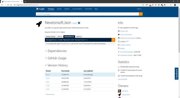Open version 12.0.2 link
Image resolution: width=180 pixels, height=98 pixels.
(x=48, y=78)
